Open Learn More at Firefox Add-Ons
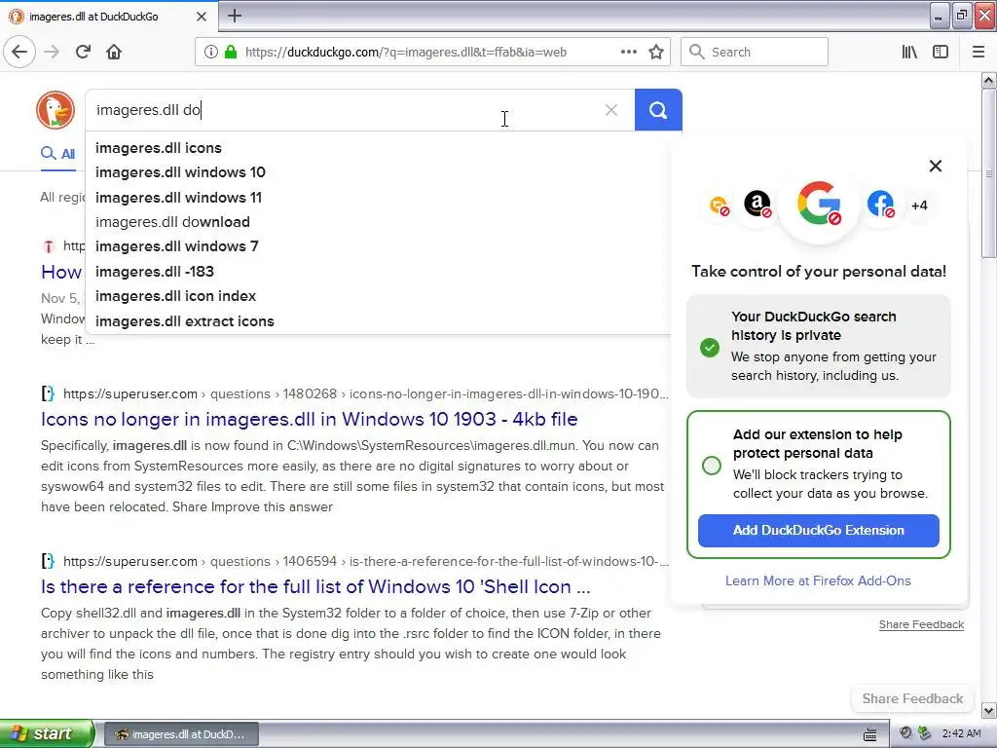Viewport: 997px width, 748px height. 818,580
